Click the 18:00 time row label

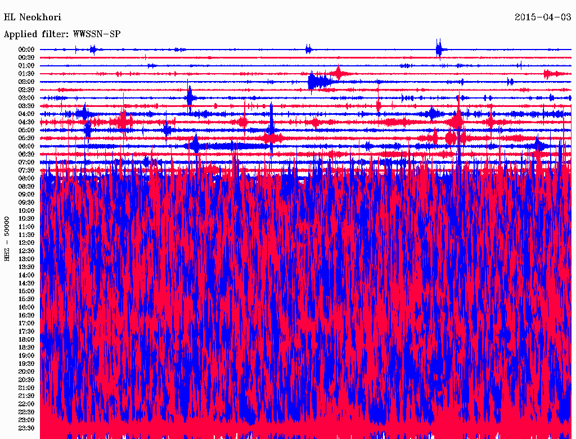click(26, 339)
